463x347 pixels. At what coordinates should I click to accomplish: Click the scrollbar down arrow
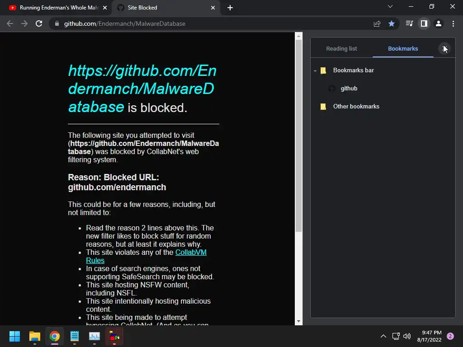point(298,321)
